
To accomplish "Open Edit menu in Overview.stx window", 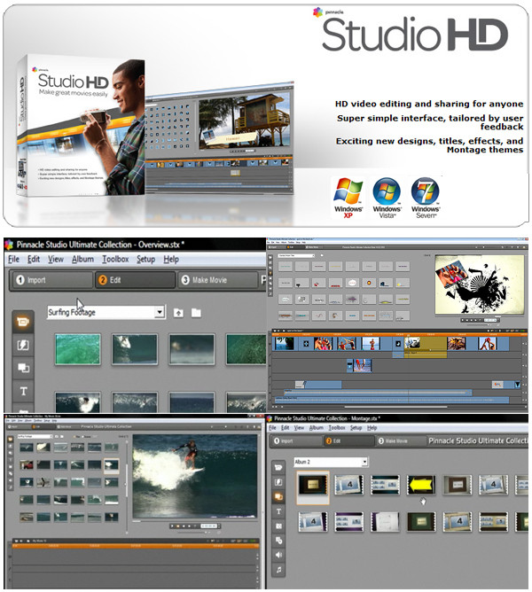I will click(x=34, y=260).
